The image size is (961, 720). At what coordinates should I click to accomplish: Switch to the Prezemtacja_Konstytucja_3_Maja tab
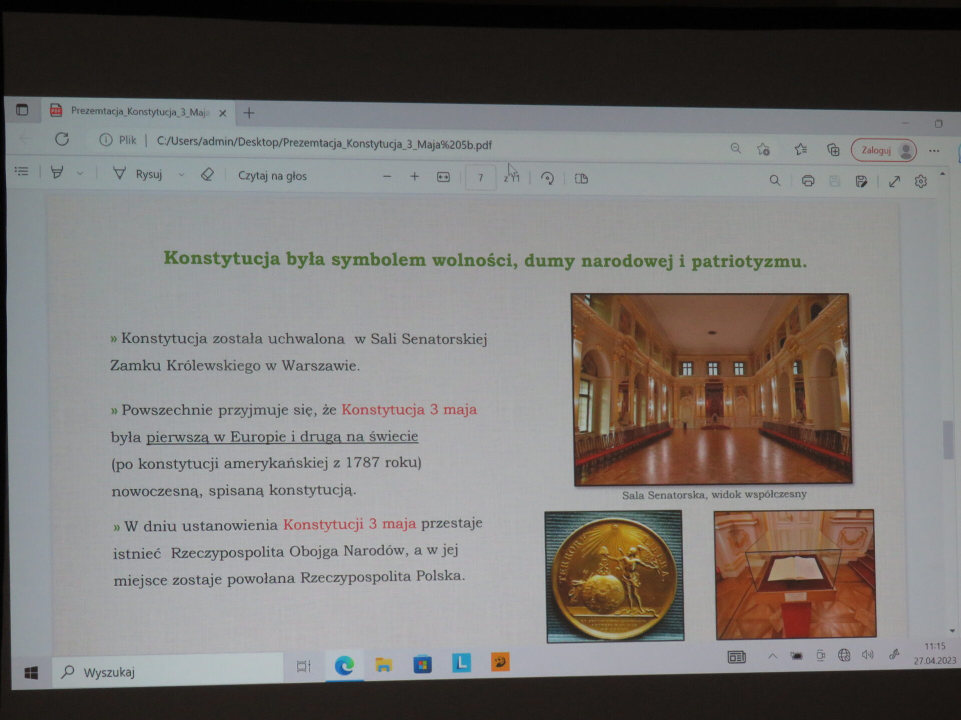[x=139, y=111]
